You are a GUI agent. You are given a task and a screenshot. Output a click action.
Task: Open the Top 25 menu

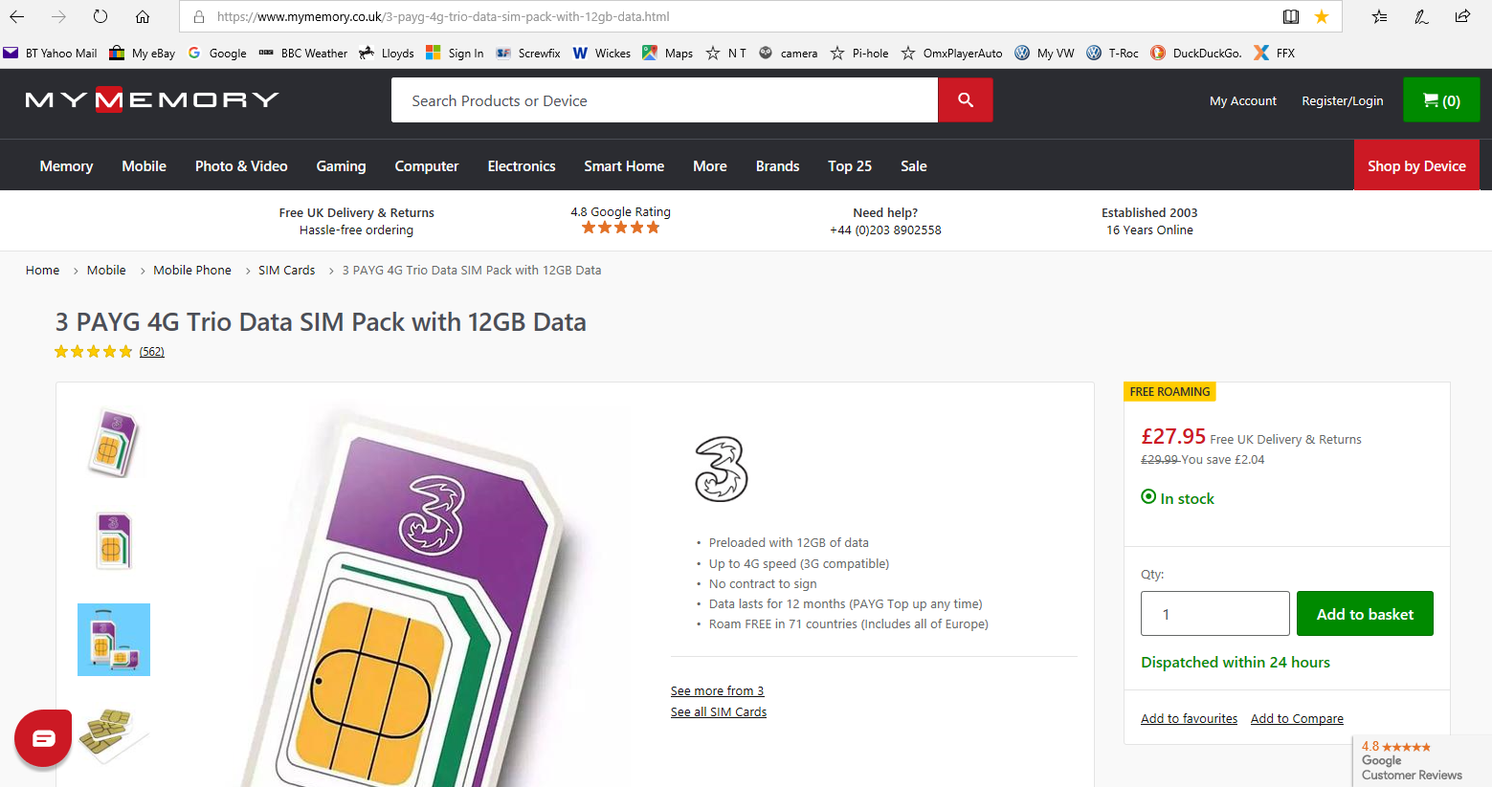click(x=850, y=165)
